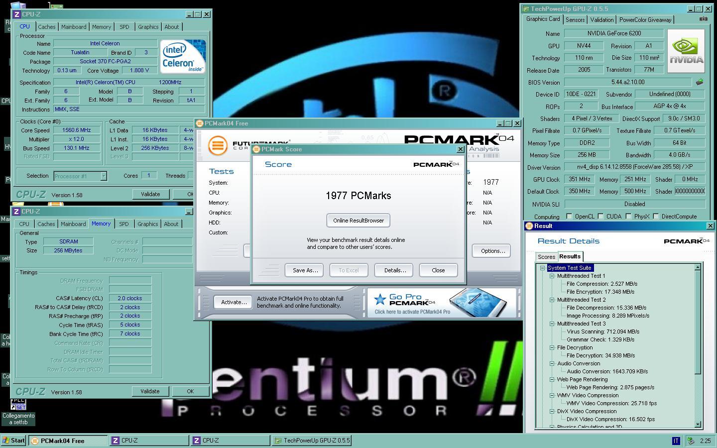Open the About tab in top CPU-Z window
Viewport: 717px width, 448px height.
(172, 27)
